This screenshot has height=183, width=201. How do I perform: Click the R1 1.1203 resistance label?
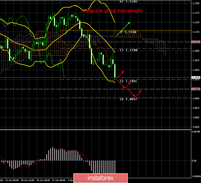[128, 2]
